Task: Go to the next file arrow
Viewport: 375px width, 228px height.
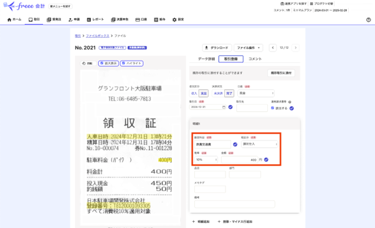Action: click(x=296, y=48)
